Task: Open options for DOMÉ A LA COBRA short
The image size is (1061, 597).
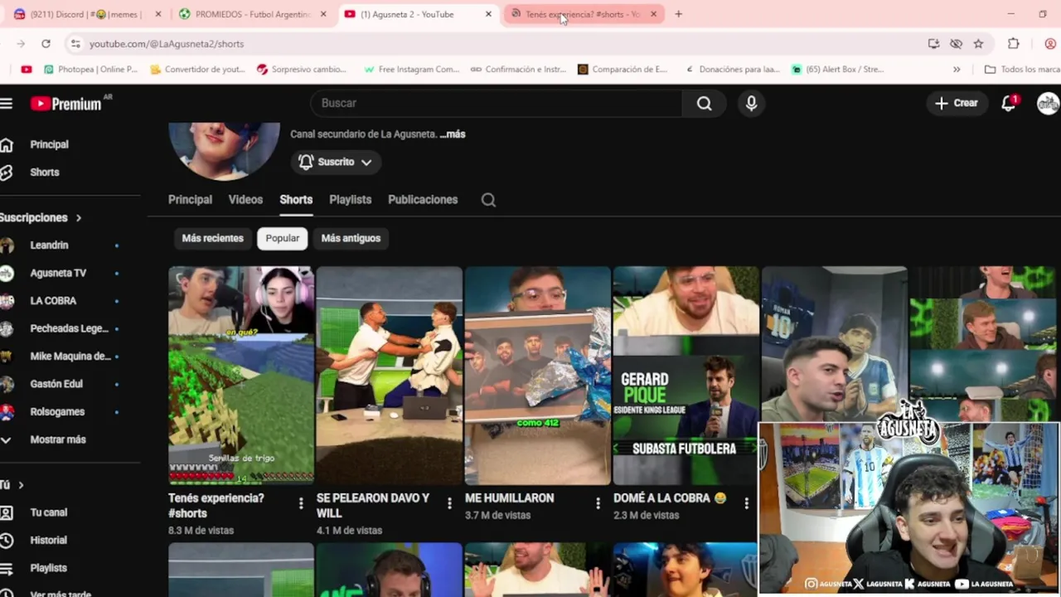Action: (746, 503)
